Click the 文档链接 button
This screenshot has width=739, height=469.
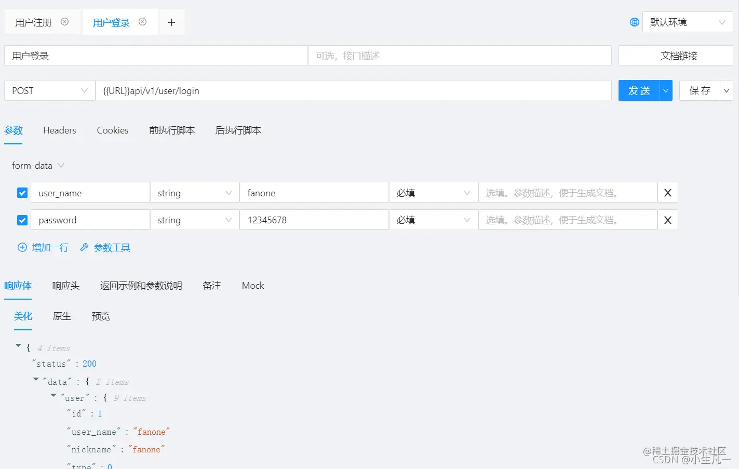click(676, 56)
